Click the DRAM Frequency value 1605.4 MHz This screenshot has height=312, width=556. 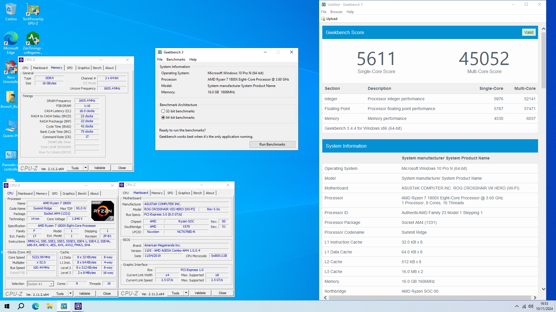[87, 101]
